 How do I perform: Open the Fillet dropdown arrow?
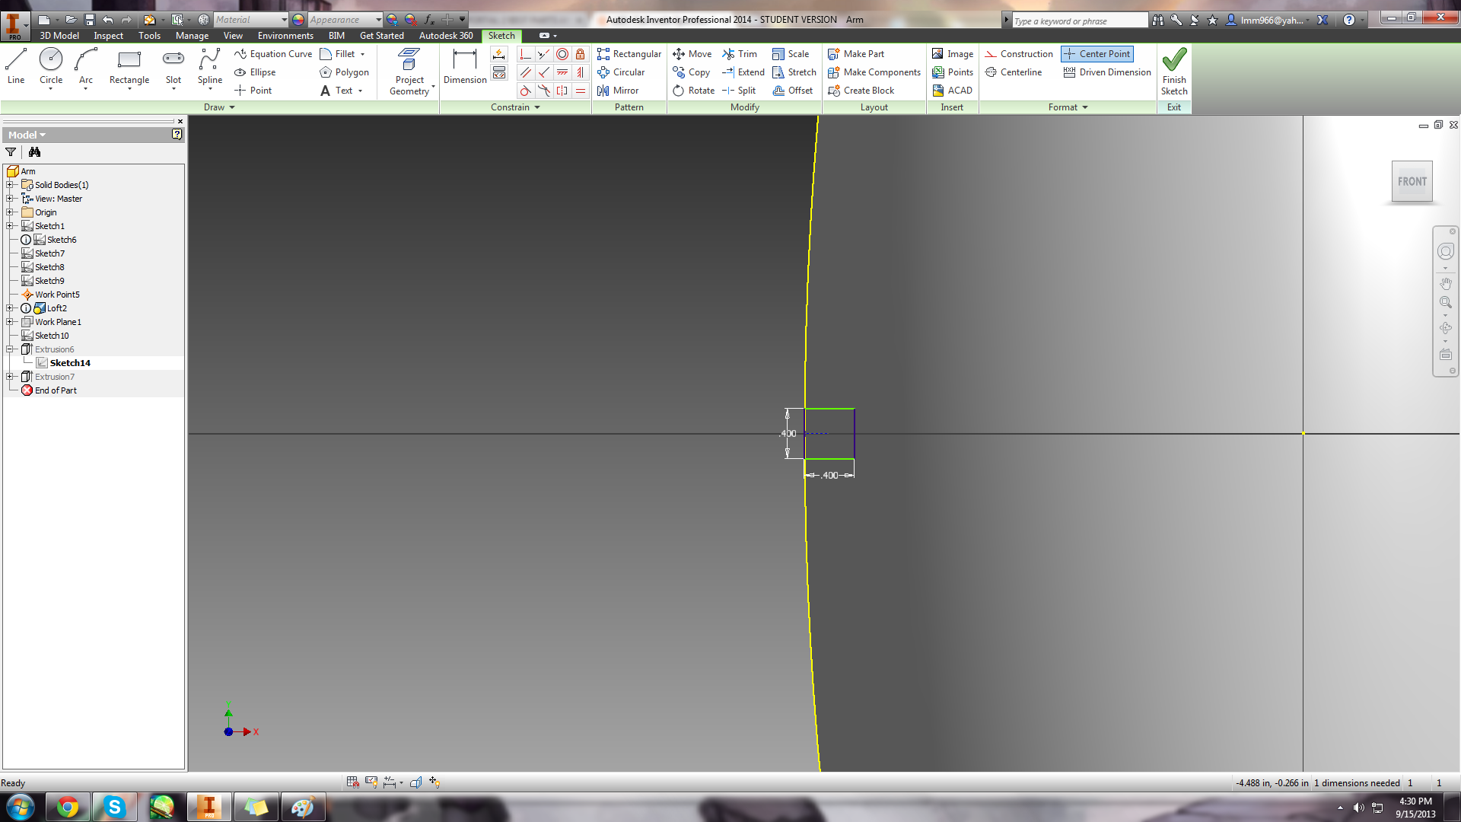(362, 54)
